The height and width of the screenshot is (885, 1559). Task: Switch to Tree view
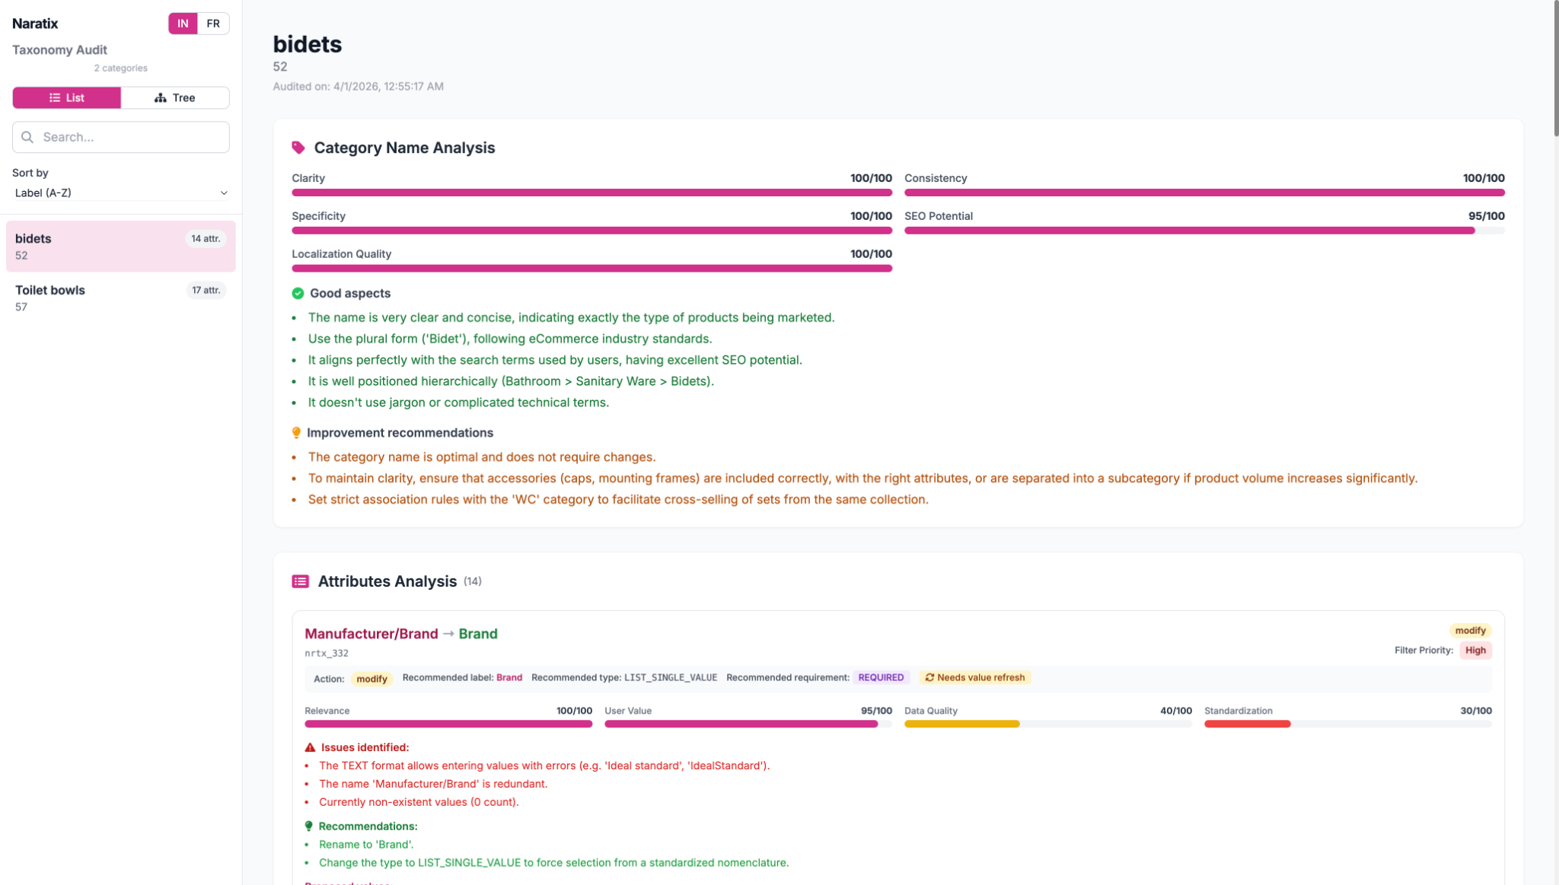[175, 97]
